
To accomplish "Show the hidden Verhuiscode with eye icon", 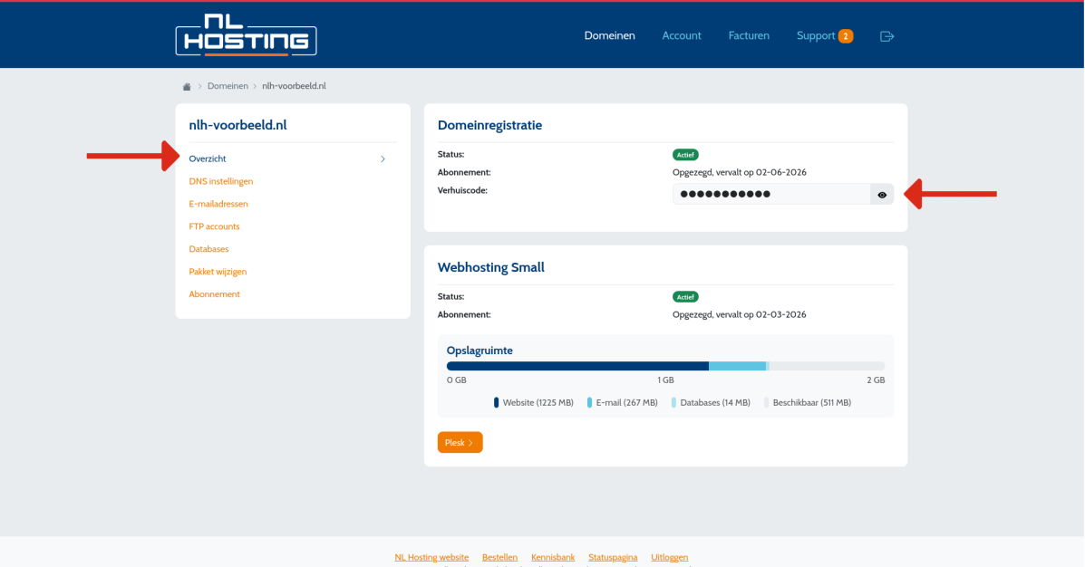I will point(882,195).
